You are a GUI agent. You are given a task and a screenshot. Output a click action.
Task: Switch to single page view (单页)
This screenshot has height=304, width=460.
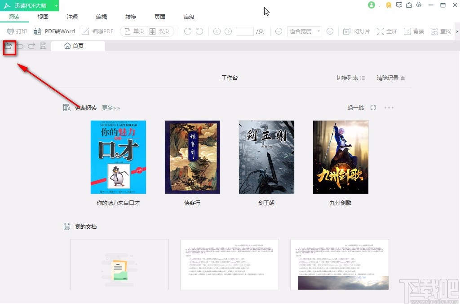tap(134, 31)
